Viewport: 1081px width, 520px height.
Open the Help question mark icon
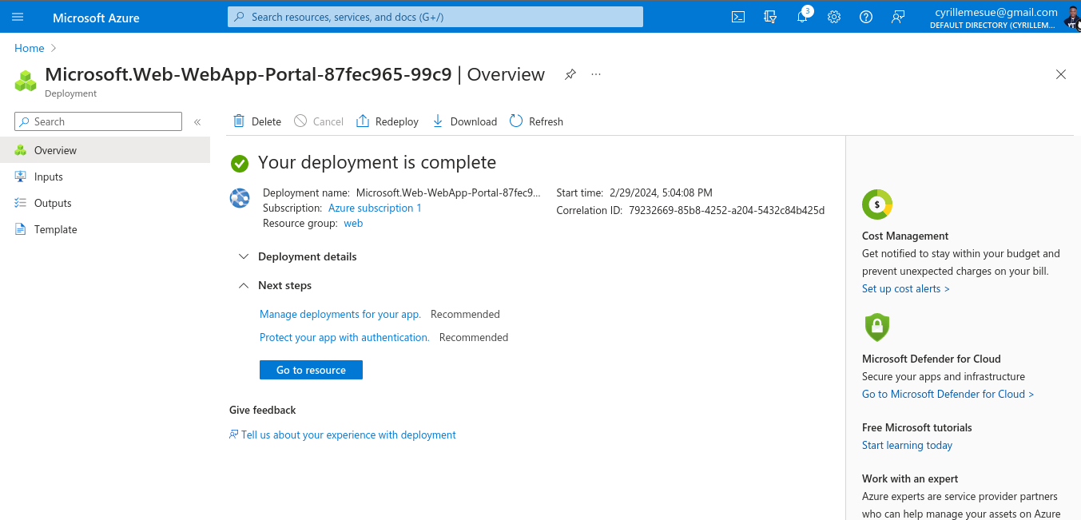866,17
